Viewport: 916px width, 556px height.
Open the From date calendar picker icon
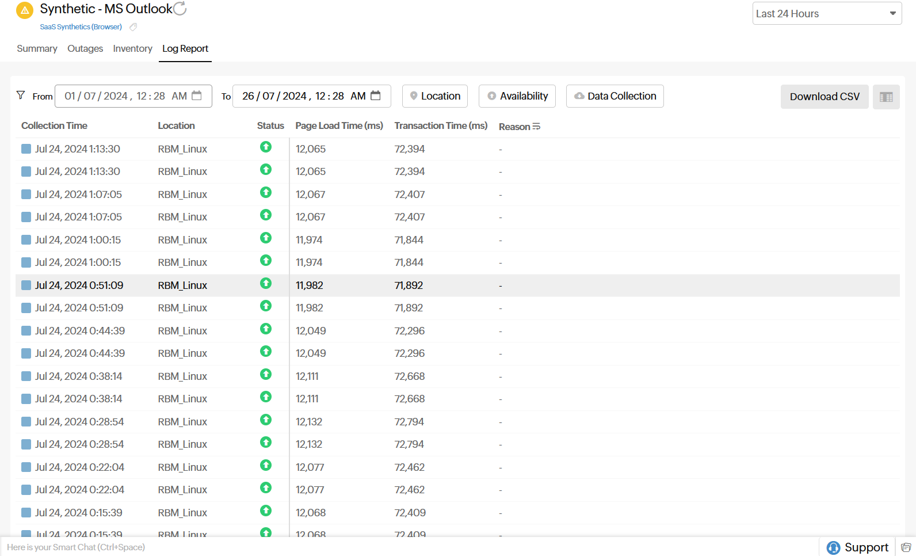coord(197,96)
